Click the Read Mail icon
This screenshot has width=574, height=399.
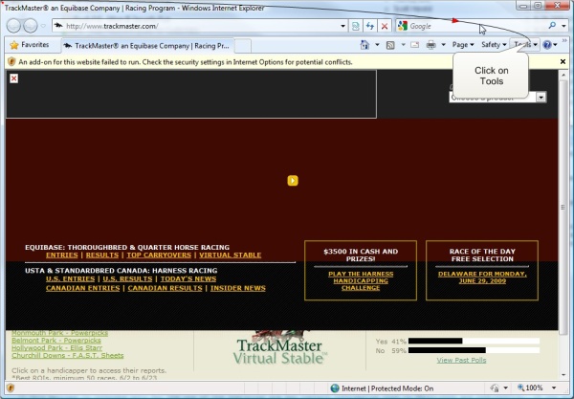[x=415, y=45]
